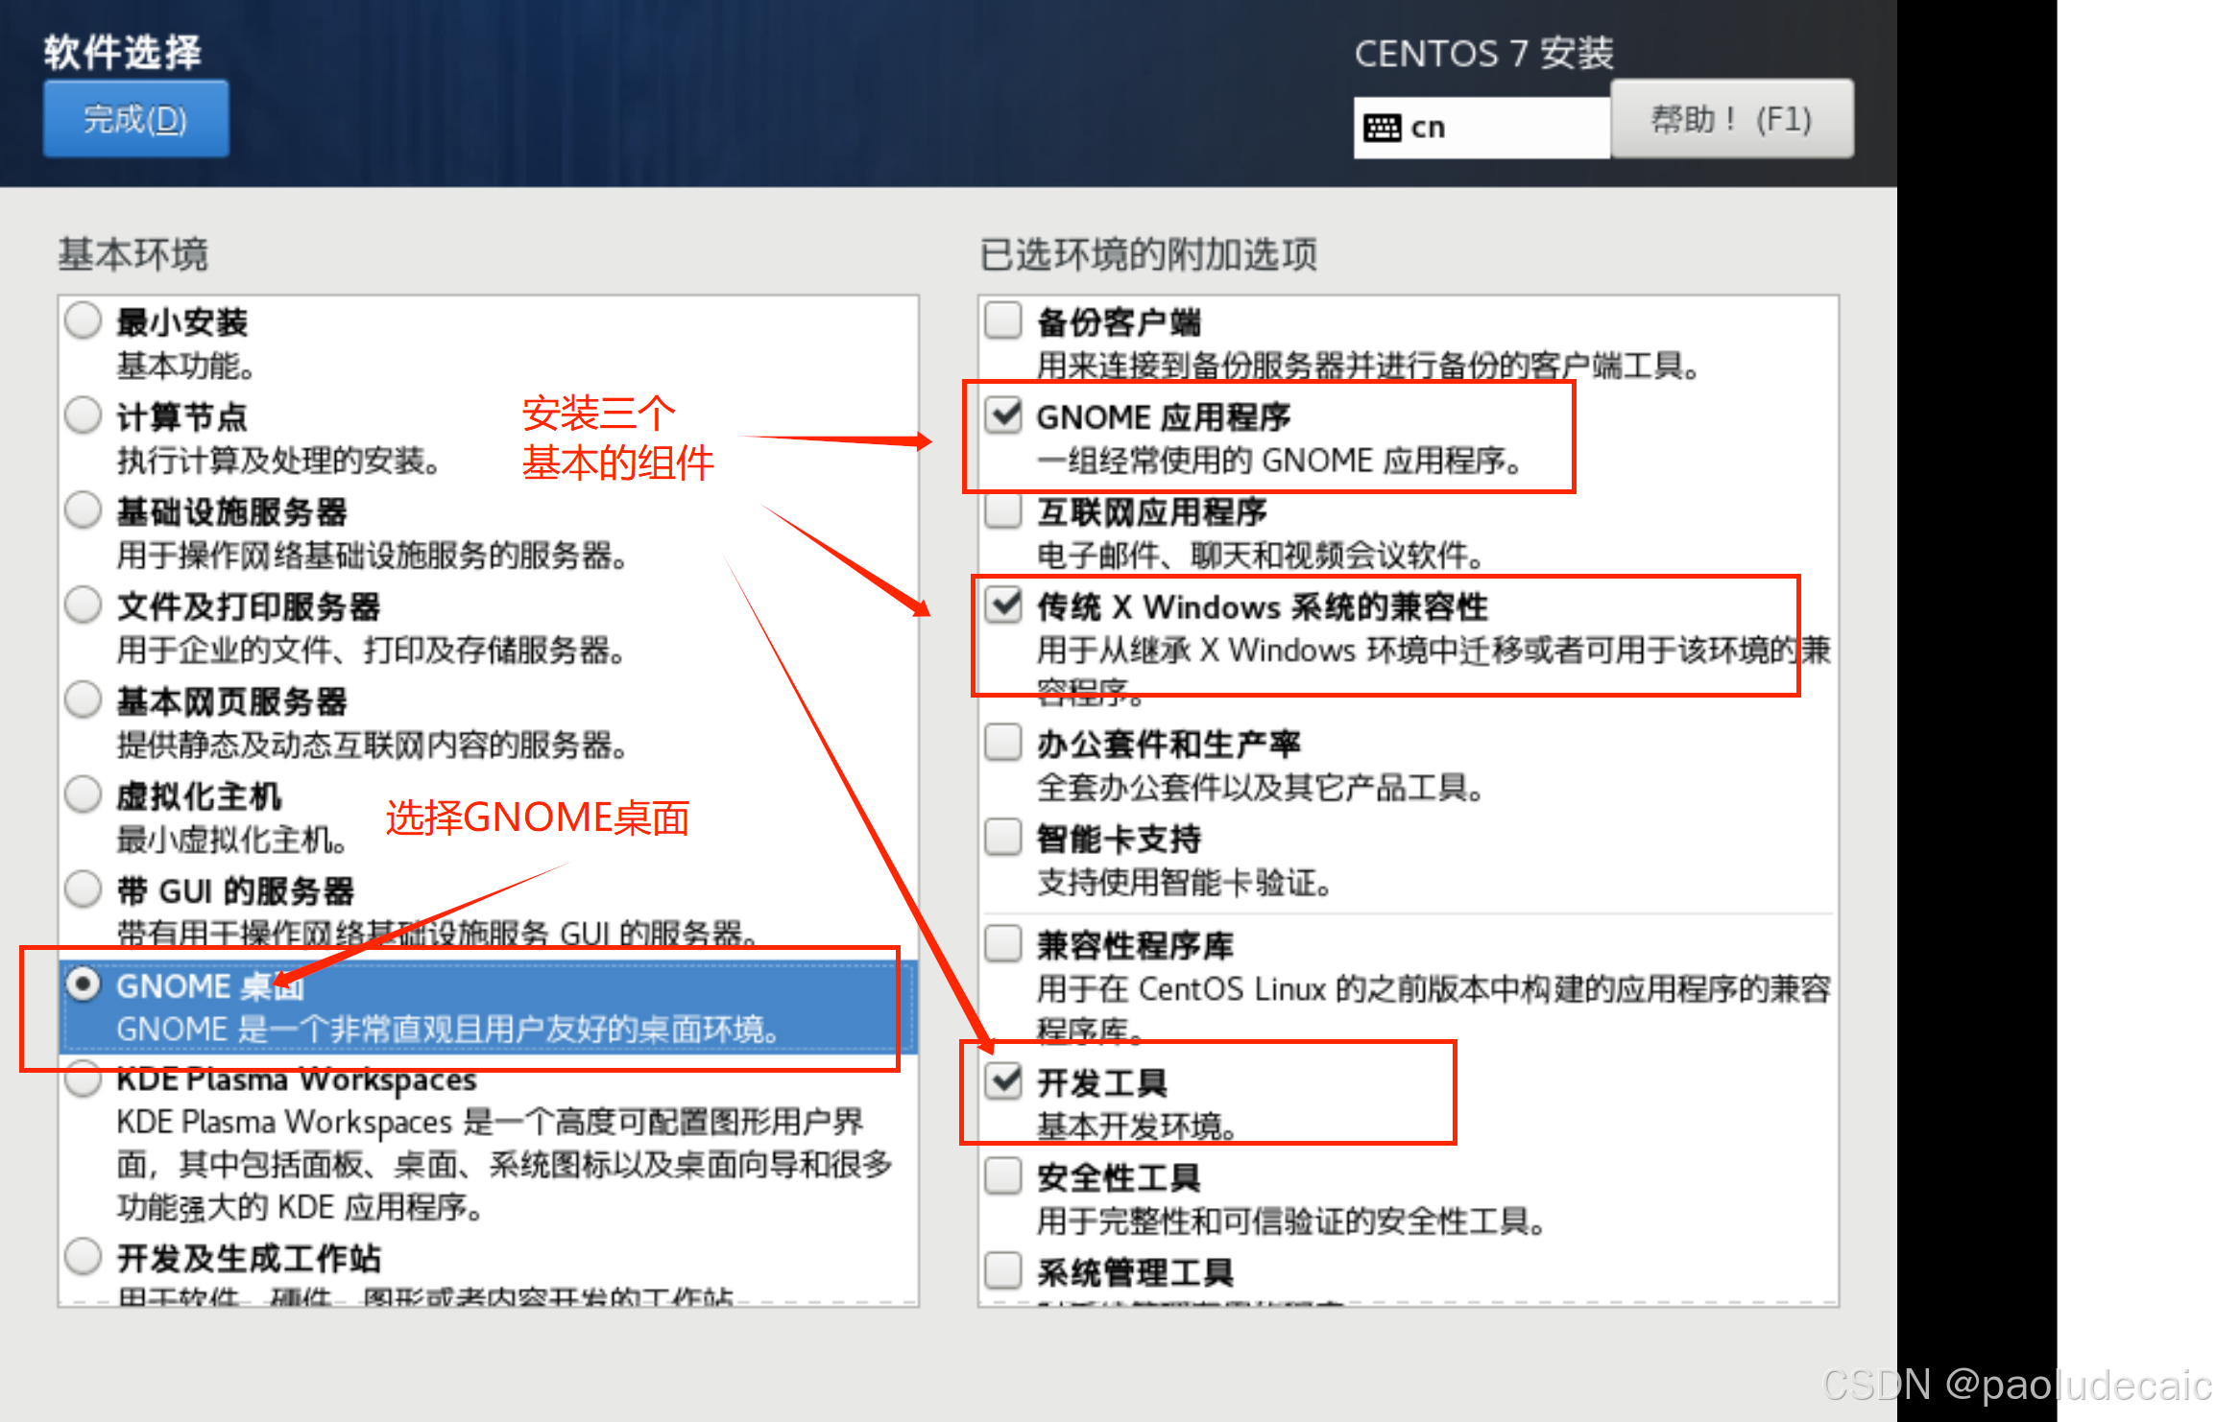Toggle 传统 X Windows 系统的兼容性 checkbox

click(x=1003, y=605)
